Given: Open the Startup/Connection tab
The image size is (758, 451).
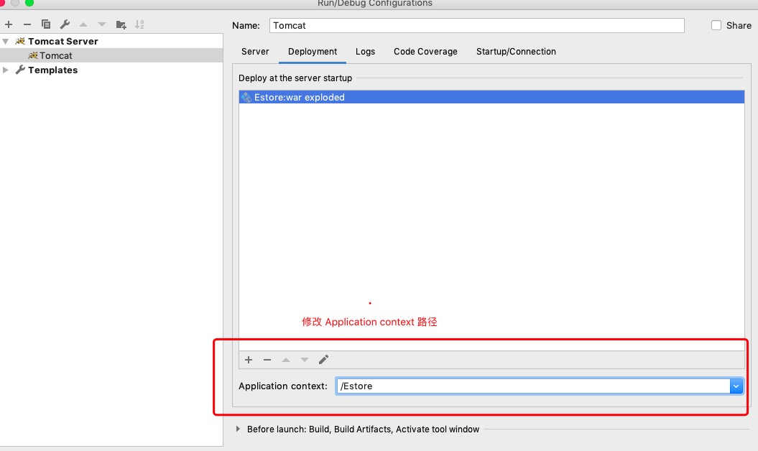Looking at the screenshot, I should click(x=516, y=52).
